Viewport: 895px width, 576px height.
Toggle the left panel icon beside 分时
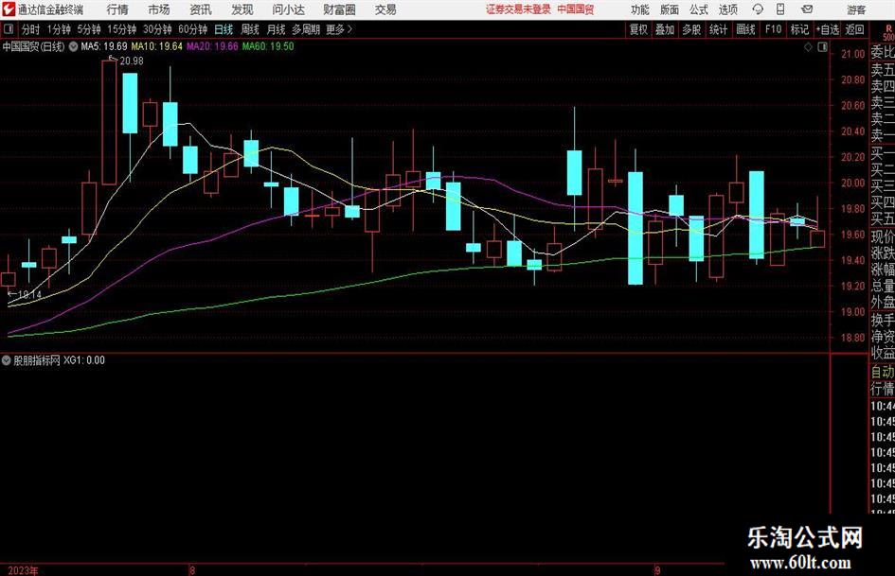(9, 29)
